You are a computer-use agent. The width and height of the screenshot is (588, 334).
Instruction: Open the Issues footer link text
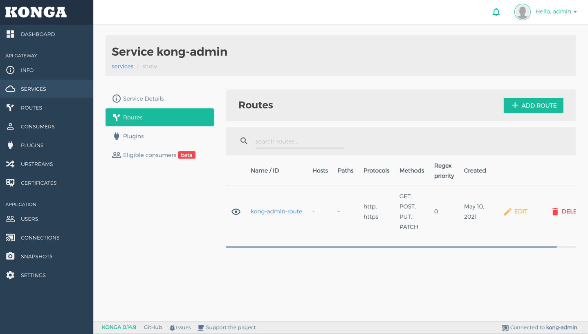[183, 327]
